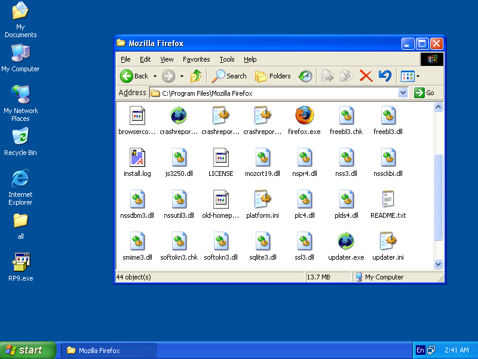Open the Tools menu
This screenshot has width=478, height=359.
coord(226,59)
